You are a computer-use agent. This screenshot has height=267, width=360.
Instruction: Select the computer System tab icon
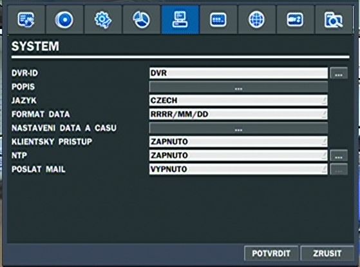point(180,20)
